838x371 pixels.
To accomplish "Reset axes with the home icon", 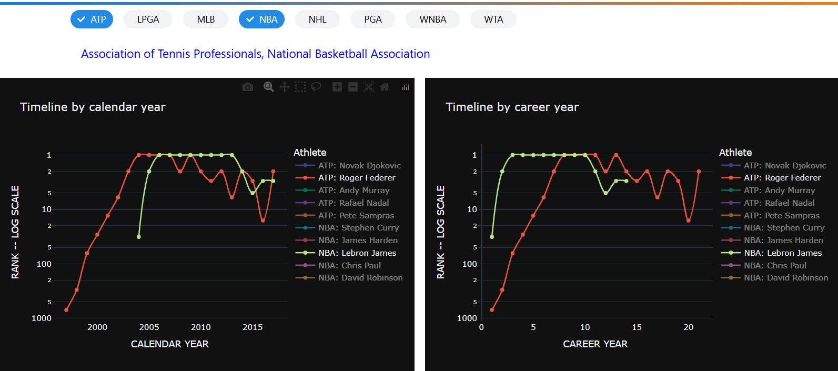I will click(x=385, y=87).
